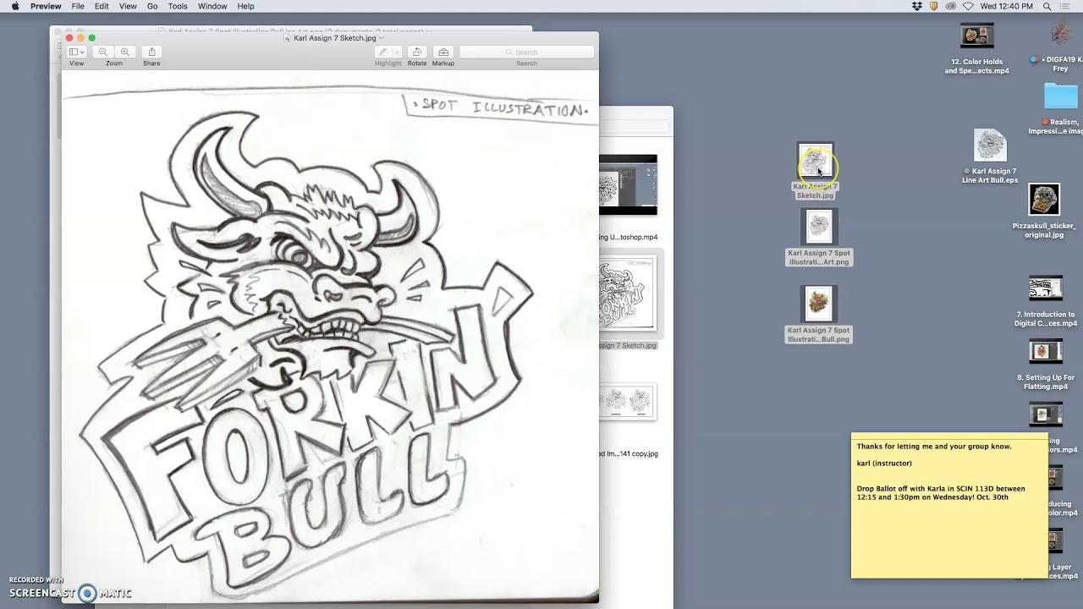Open the Edit menu
The image size is (1083, 609).
point(102,6)
